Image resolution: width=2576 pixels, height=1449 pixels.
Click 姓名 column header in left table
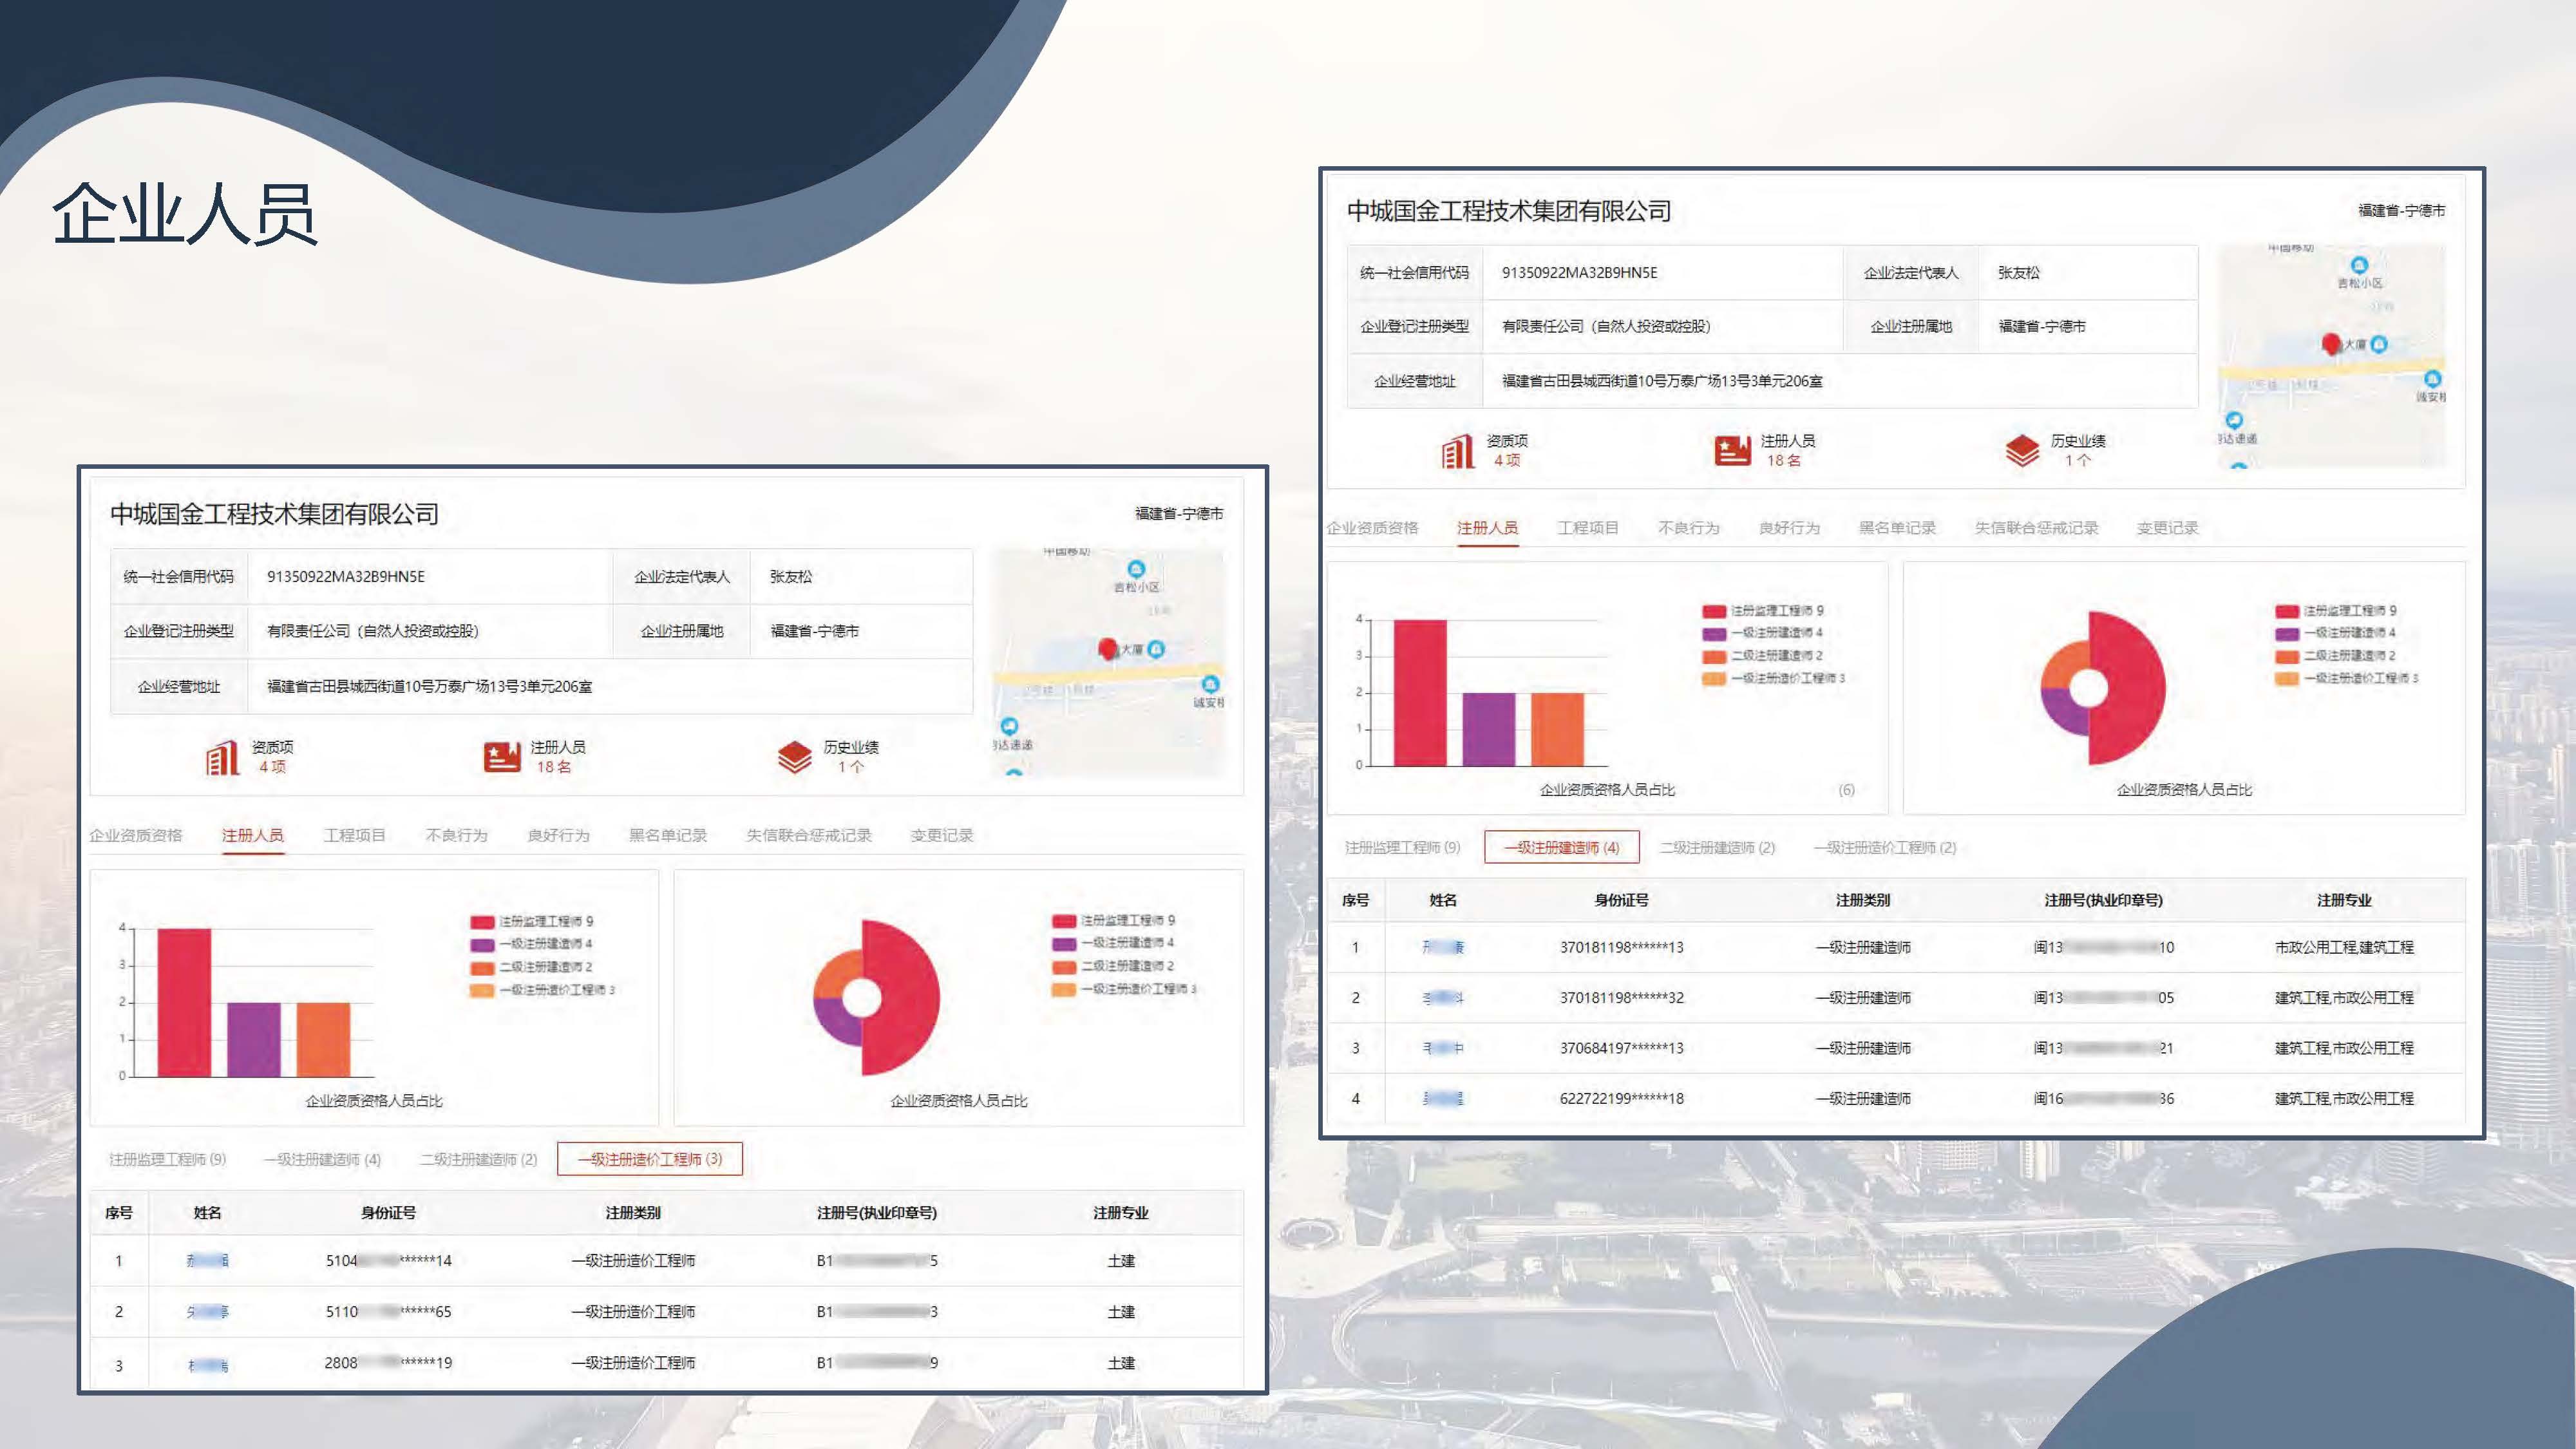[207, 1212]
